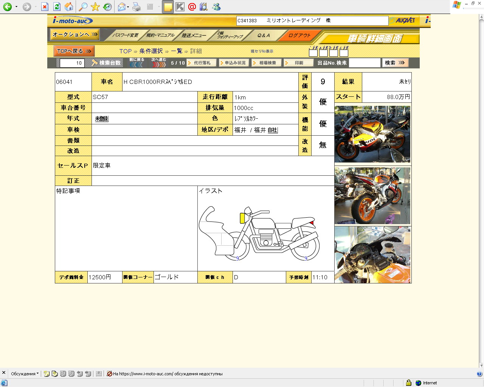This screenshot has height=387, width=484.
Task: Click the grey browser Forward arrow
Action: point(26,7)
